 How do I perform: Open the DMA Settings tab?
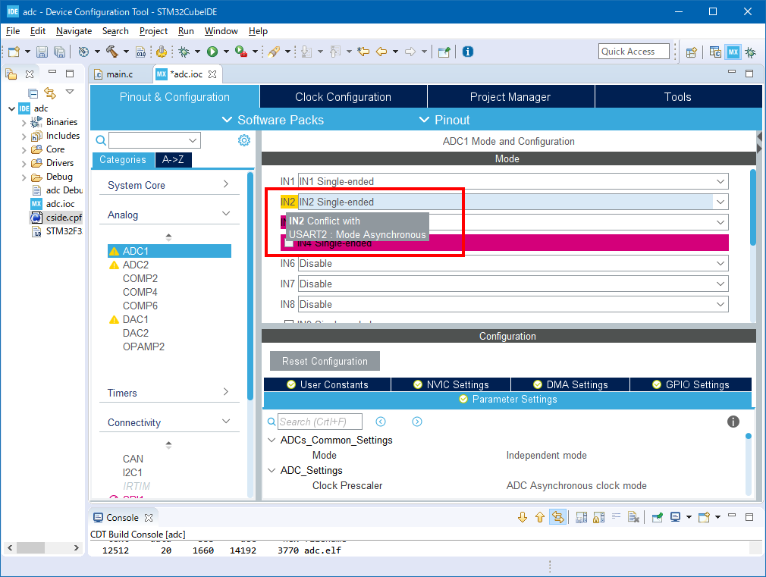[x=570, y=384]
